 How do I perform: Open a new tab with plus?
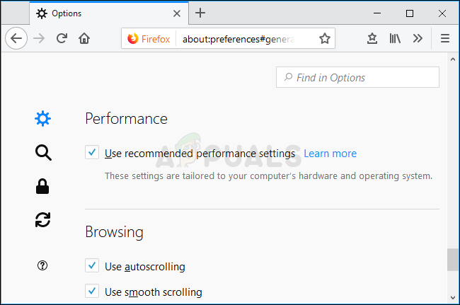point(200,13)
